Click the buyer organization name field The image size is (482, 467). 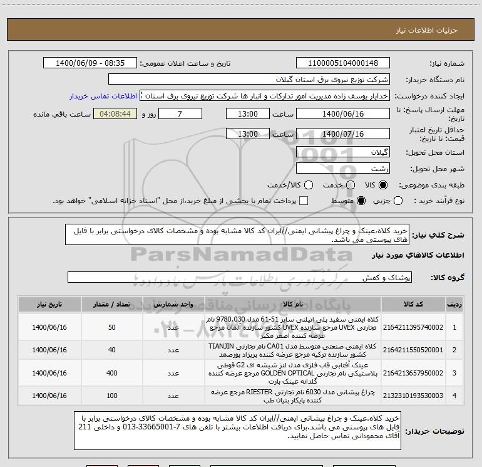(249, 79)
